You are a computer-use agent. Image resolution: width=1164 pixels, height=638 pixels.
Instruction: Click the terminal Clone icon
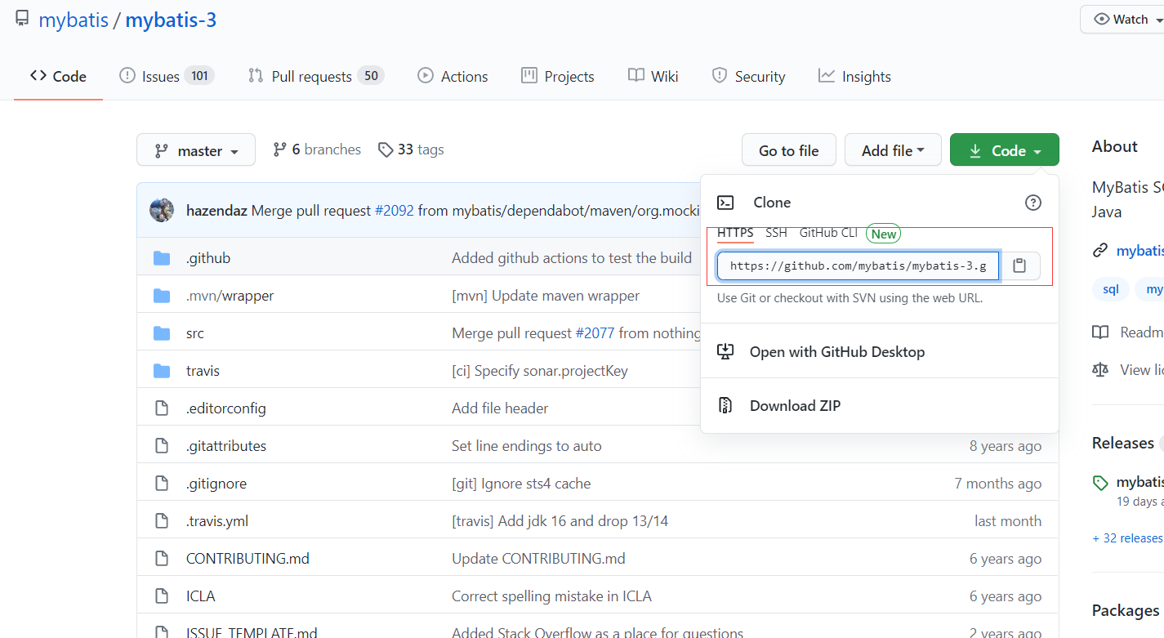(725, 203)
